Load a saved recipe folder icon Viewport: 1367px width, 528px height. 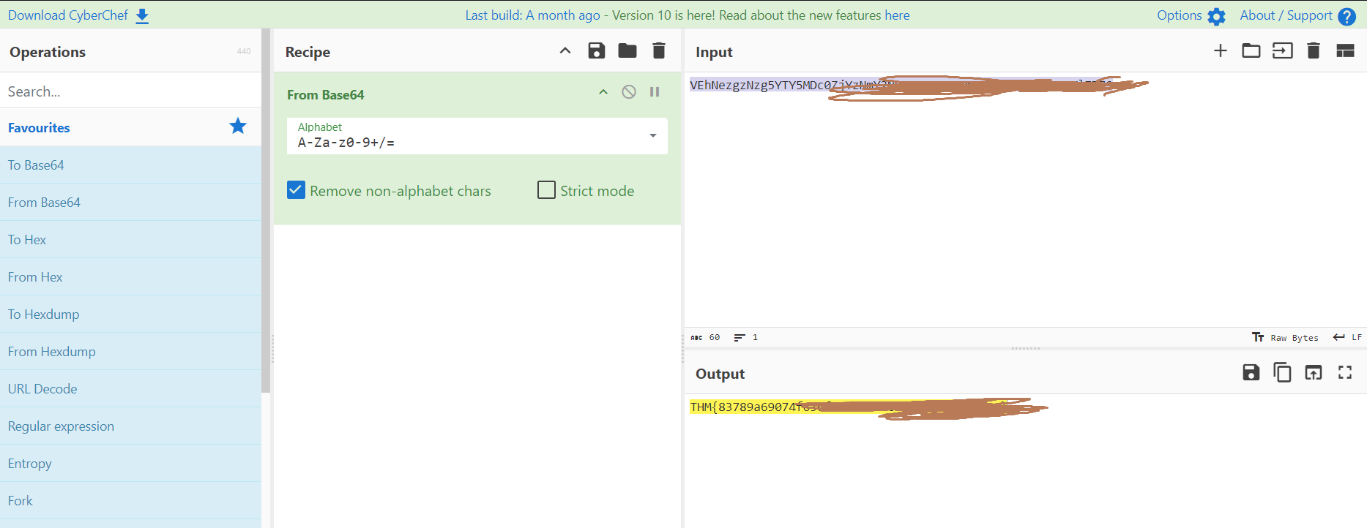click(x=627, y=50)
